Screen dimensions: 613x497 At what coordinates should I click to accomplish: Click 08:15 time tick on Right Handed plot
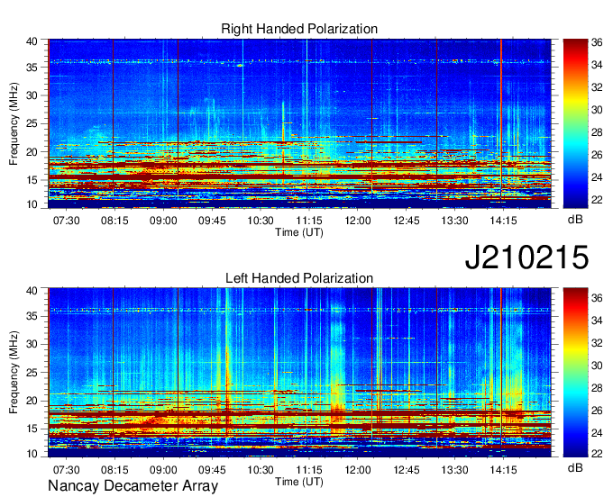pos(114,221)
